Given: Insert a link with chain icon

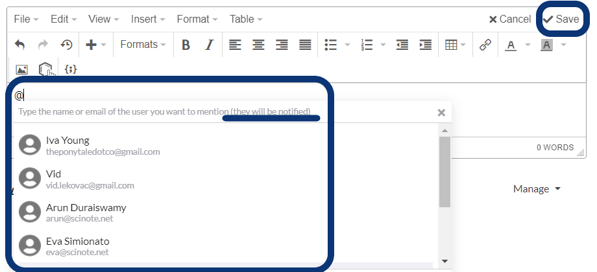Looking at the screenshot, I should tap(485, 45).
